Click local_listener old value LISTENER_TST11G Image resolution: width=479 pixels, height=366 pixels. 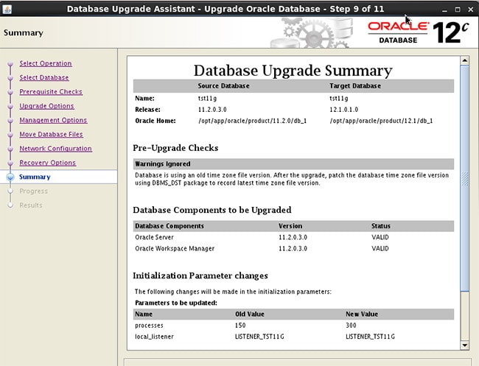click(259, 337)
